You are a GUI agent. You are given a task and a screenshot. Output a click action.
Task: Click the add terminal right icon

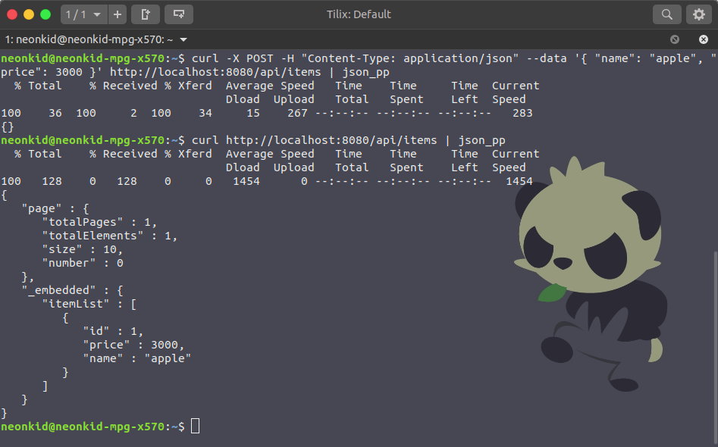pyautogui.click(x=146, y=14)
